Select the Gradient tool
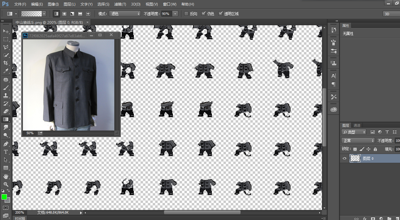Viewport: 400px width, 220px height. point(6,119)
